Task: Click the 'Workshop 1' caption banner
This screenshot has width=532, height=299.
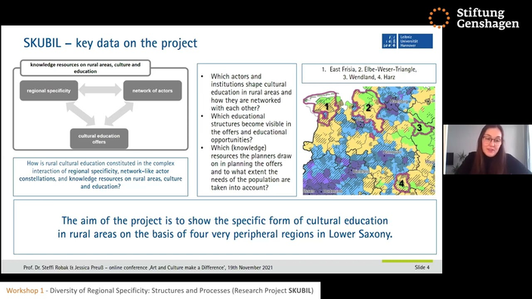Action: pos(159,291)
